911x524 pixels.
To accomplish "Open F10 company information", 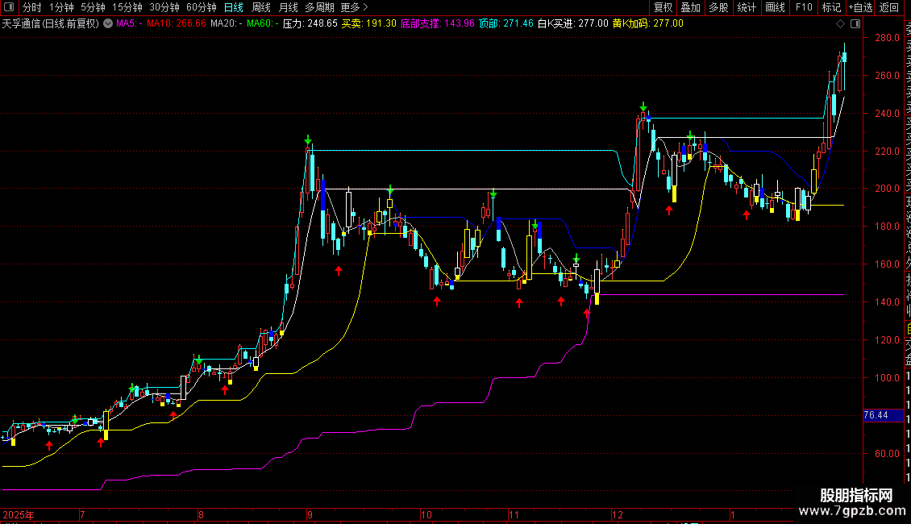I will [x=804, y=7].
